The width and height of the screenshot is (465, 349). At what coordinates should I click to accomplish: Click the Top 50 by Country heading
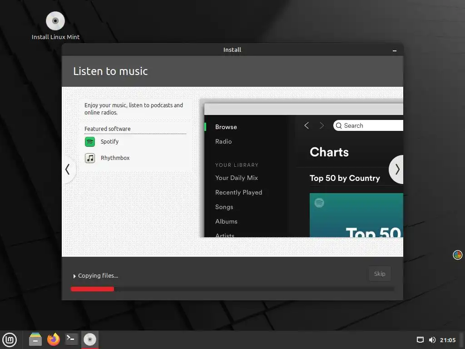[x=345, y=178]
